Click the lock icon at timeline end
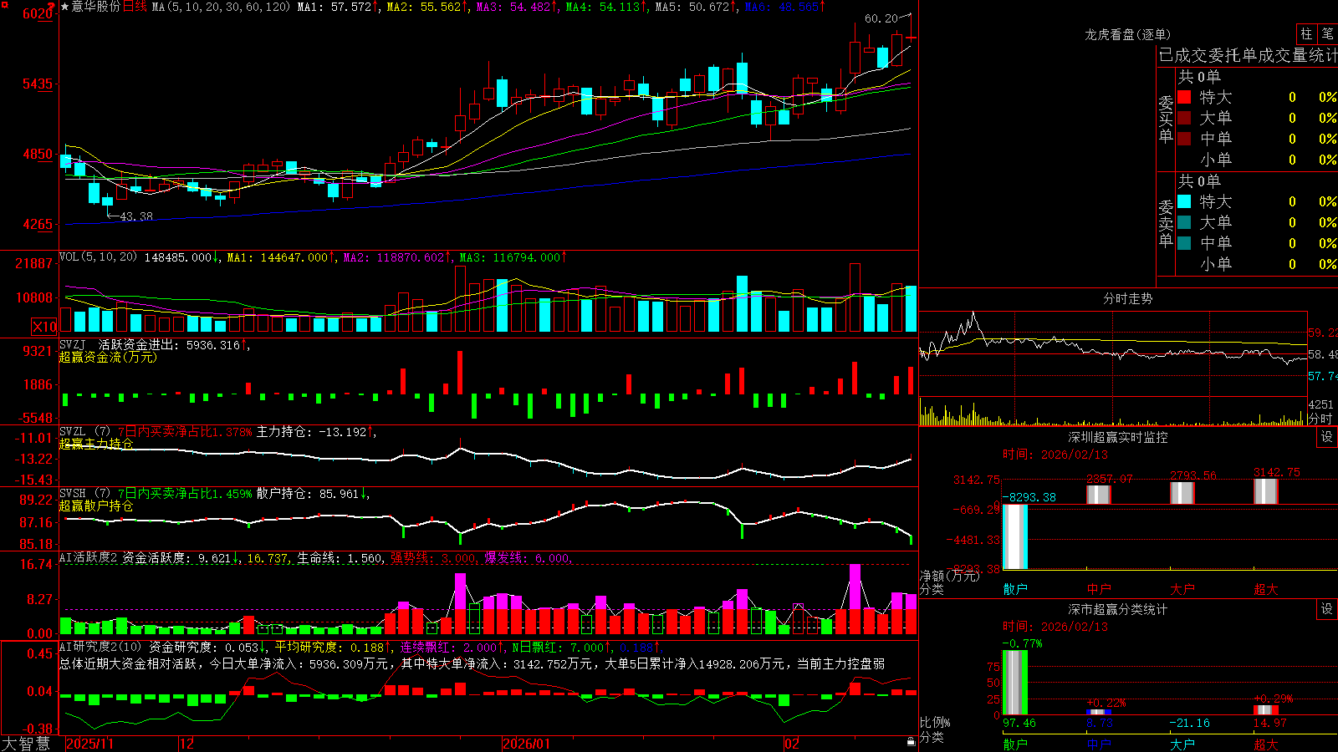The image size is (1338, 752). click(x=912, y=742)
